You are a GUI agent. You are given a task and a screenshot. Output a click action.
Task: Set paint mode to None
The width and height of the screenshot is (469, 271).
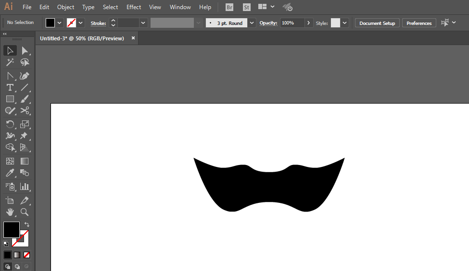27,255
